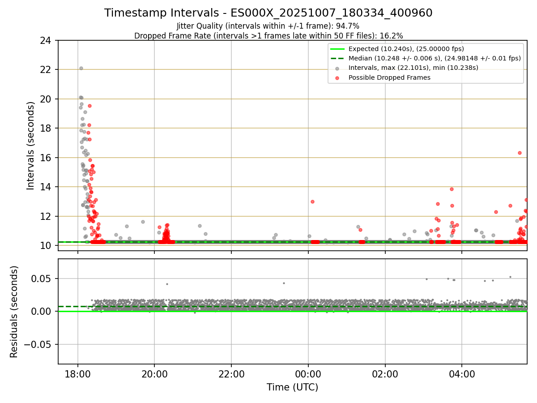Click the highest gray interval point near 22 seconds
537x403 pixels.
(81, 68)
